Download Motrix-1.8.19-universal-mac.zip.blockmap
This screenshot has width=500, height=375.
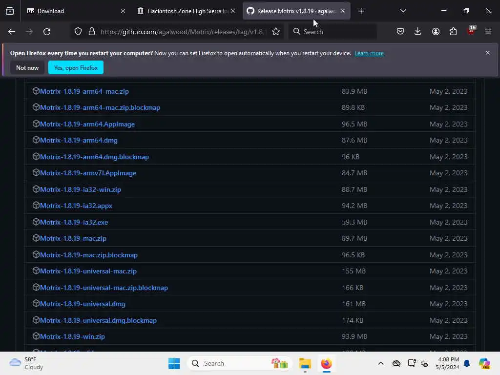click(x=104, y=288)
